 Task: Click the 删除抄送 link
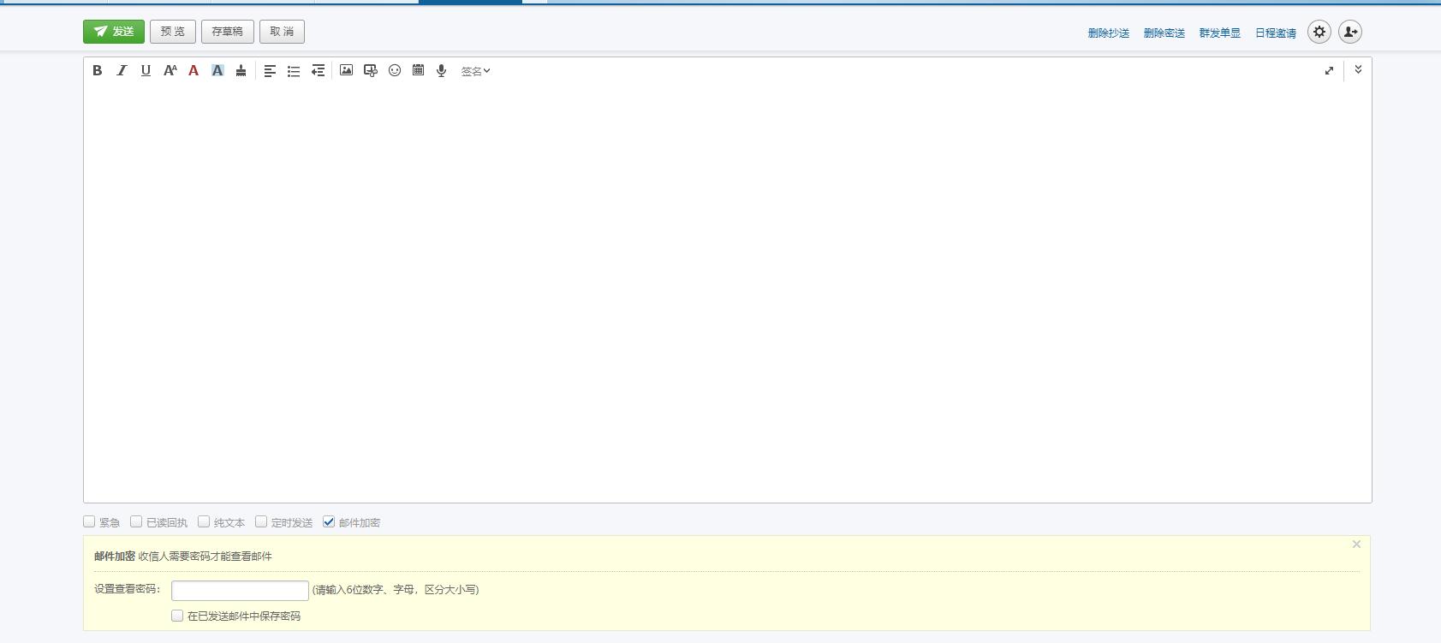(x=1108, y=33)
